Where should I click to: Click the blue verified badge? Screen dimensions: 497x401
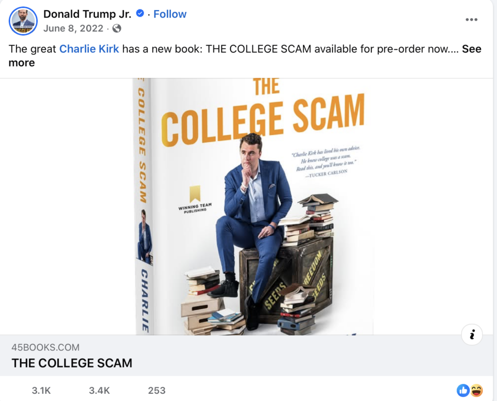coord(140,14)
